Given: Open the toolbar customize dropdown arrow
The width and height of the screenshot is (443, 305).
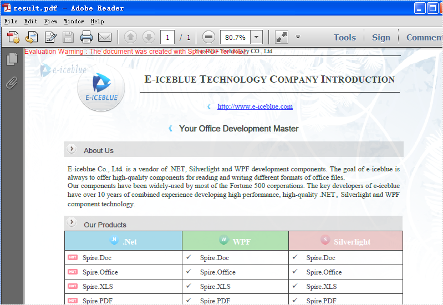Looking at the screenshot, I should pyautogui.click(x=298, y=37).
